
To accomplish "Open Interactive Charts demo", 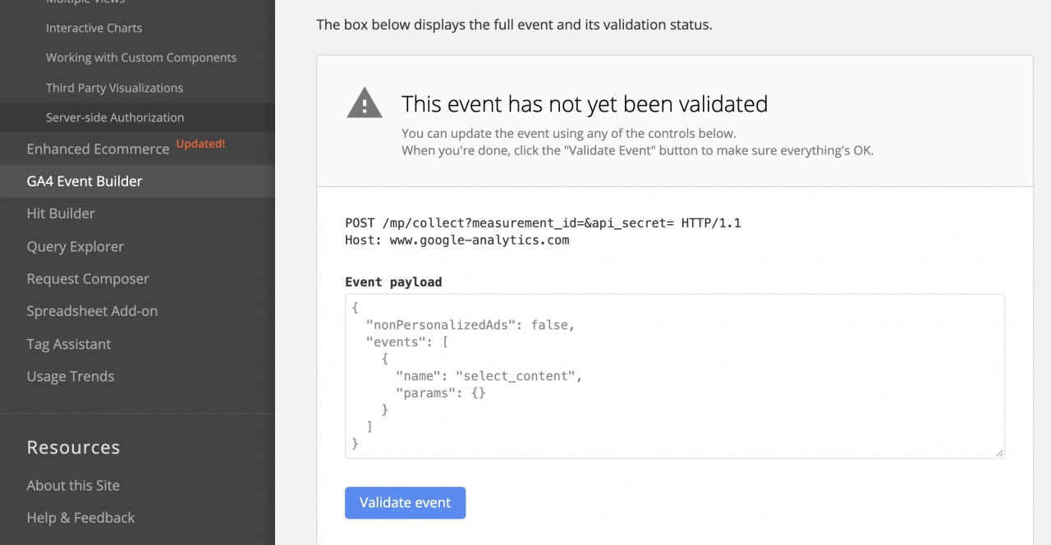I will [x=94, y=28].
